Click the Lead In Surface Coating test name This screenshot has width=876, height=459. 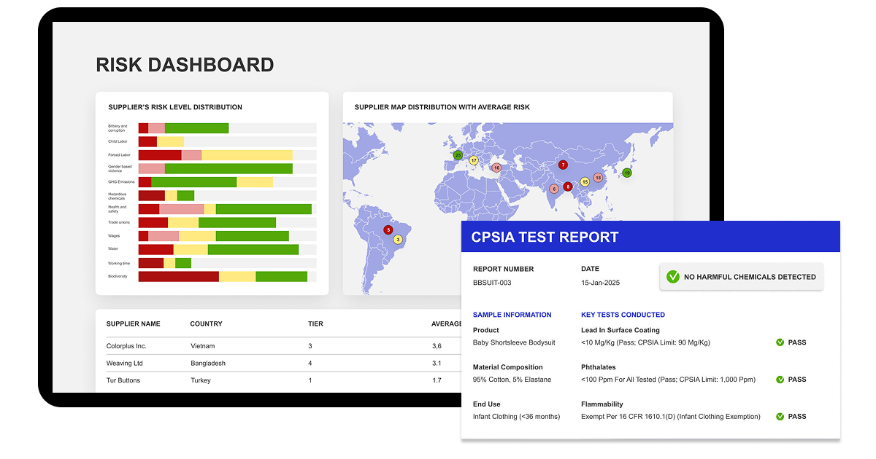pyautogui.click(x=620, y=330)
